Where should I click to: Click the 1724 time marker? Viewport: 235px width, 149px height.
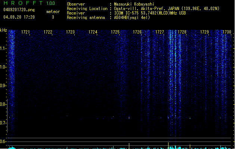coord(93,32)
